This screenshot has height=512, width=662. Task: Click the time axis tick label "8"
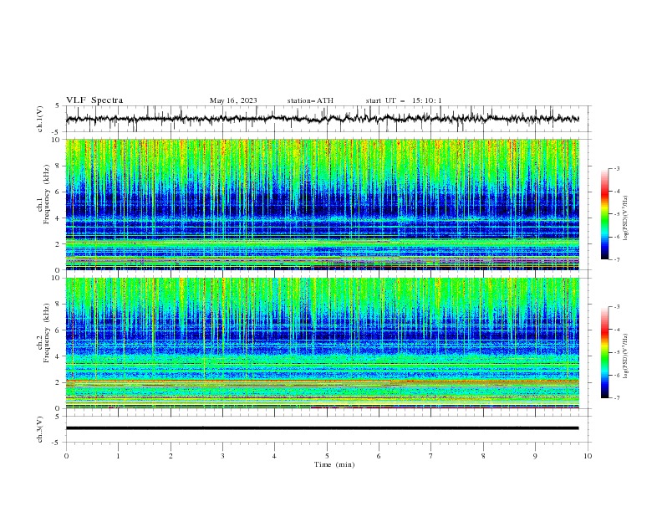click(x=483, y=456)
